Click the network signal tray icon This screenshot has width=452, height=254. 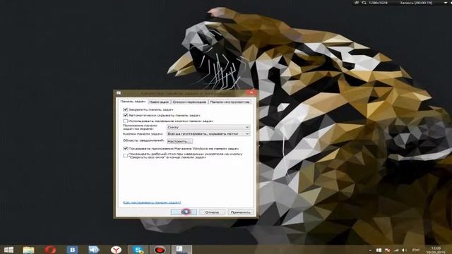coord(396,250)
